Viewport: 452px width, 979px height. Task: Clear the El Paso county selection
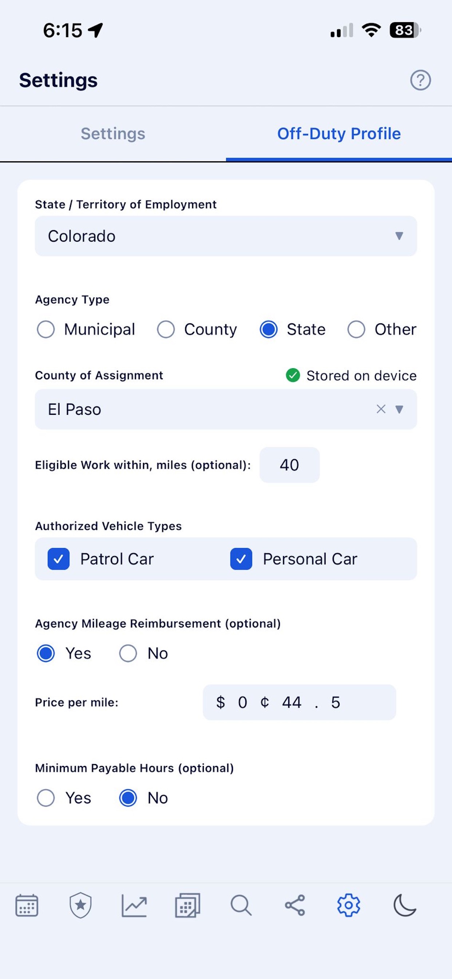pos(381,409)
